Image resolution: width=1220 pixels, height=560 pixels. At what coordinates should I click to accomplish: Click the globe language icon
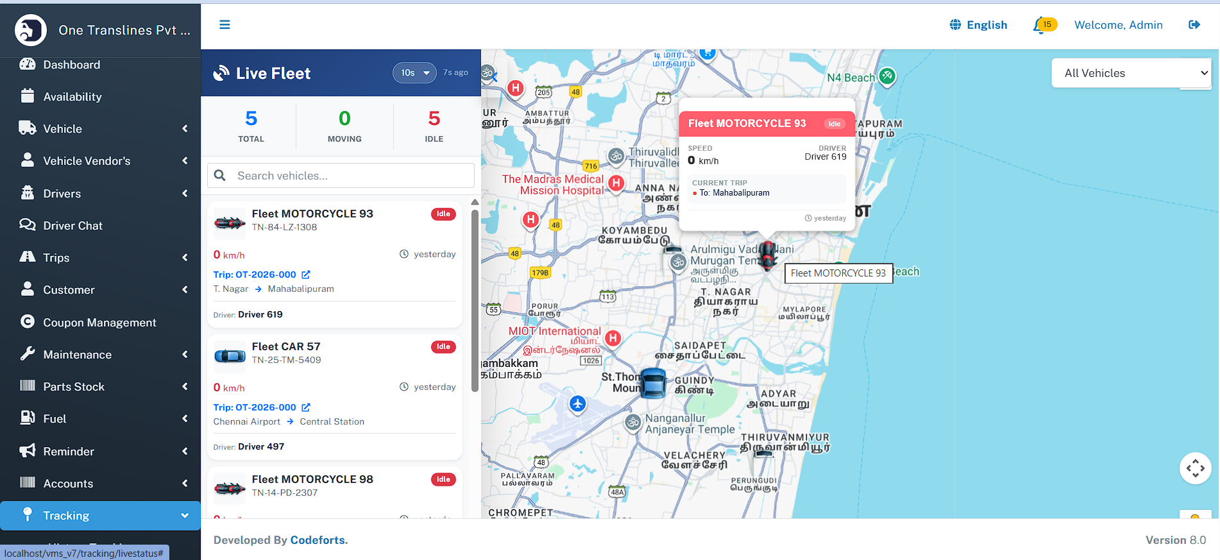[x=955, y=24]
